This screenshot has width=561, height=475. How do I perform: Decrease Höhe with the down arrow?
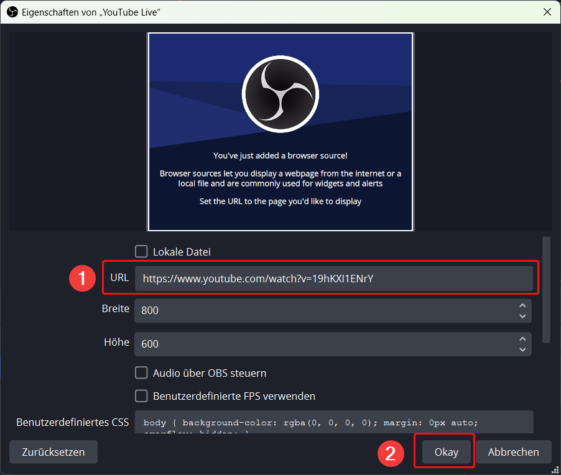click(522, 349)
